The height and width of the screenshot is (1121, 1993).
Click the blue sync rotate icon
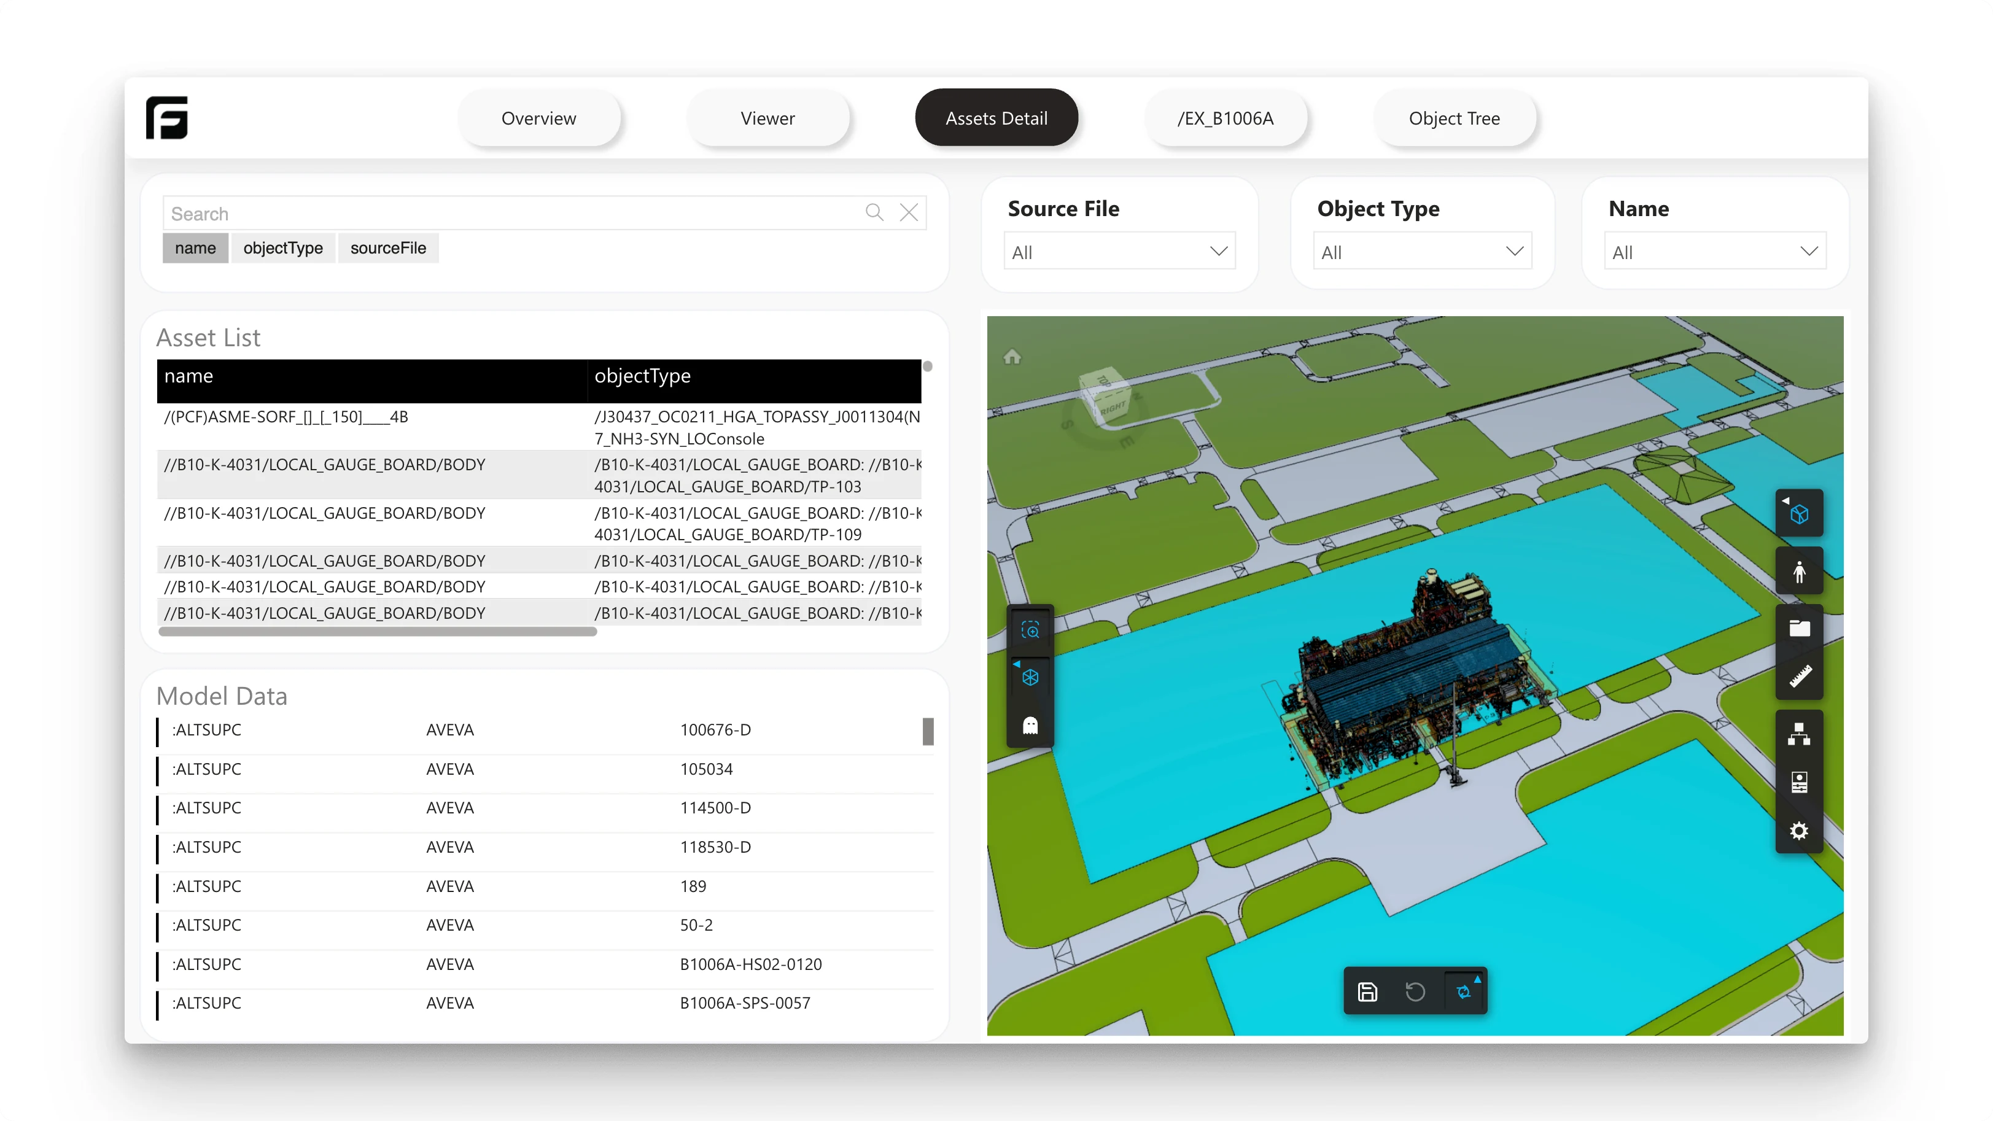click(x=1464, y=992)
